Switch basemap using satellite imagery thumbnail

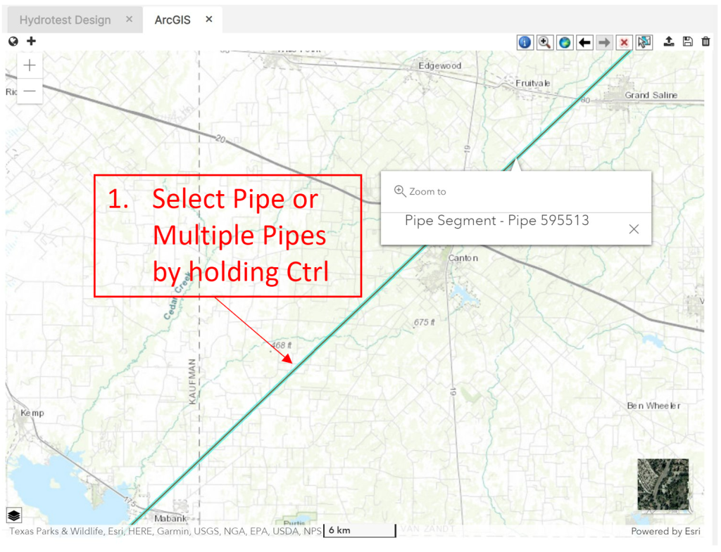tap(663, 484)
